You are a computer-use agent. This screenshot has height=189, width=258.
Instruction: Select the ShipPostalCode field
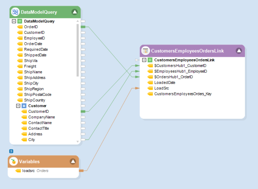click(37, 95)
